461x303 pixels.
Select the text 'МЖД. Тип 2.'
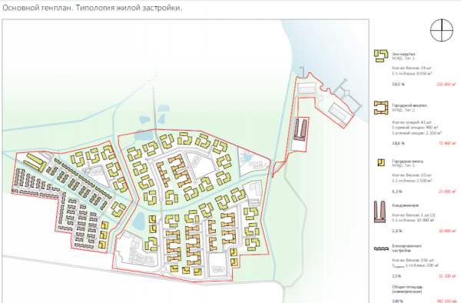[x=403, y=110]
